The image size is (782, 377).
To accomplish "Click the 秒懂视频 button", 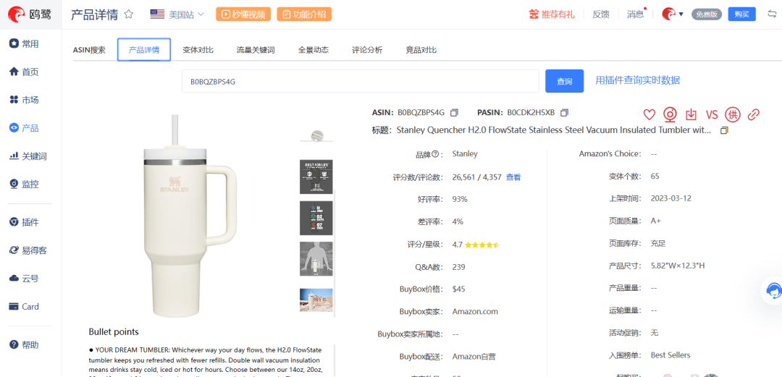I will pos(243,14).
